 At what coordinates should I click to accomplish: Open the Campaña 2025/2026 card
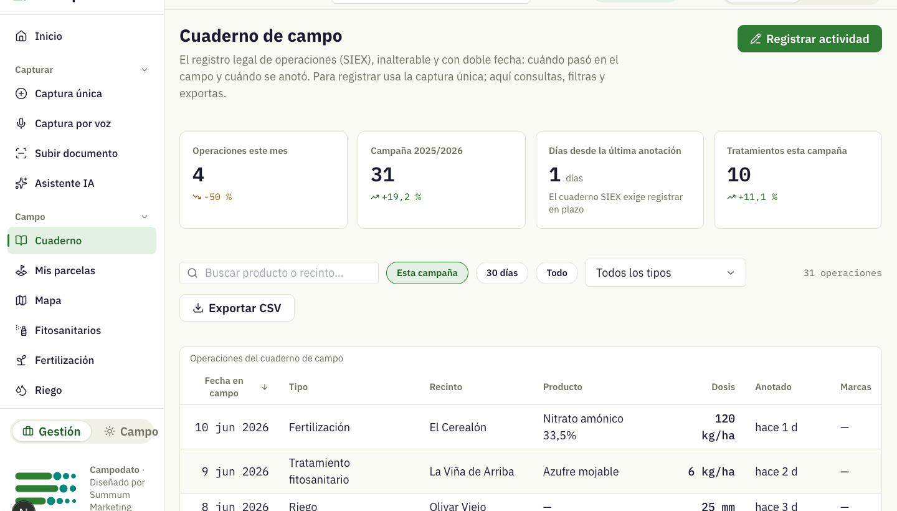click(442, 180)
